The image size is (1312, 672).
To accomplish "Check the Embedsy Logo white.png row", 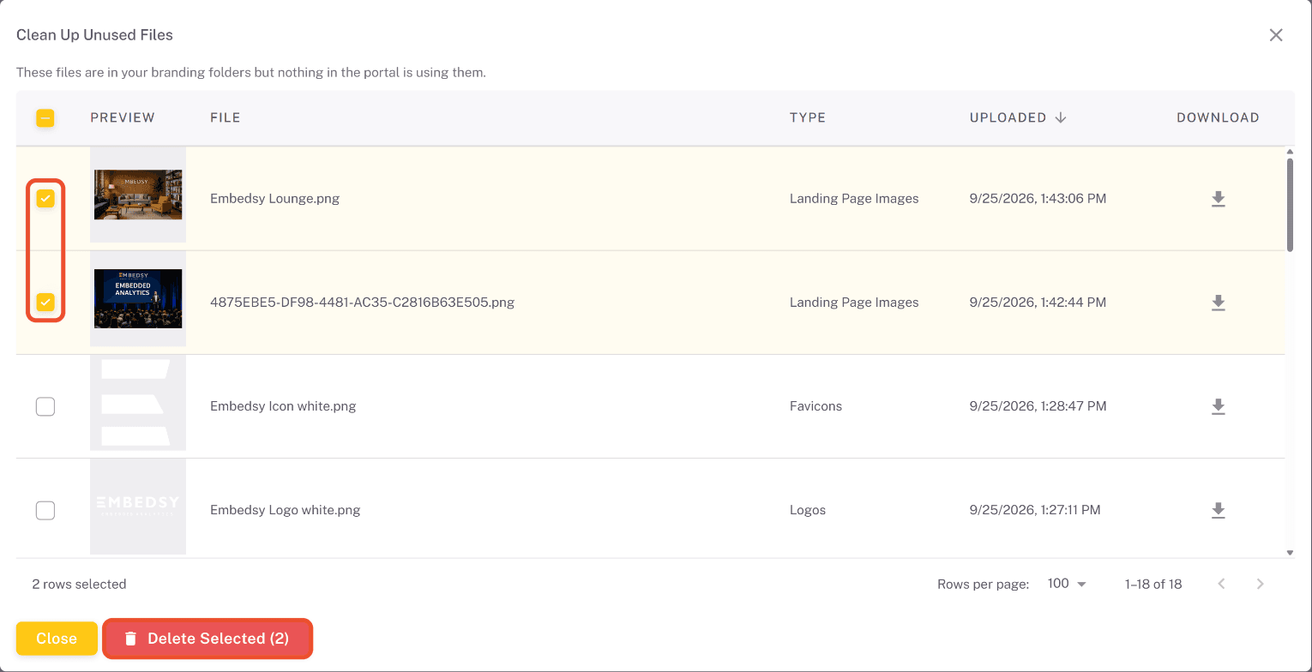I will (45, 510).
